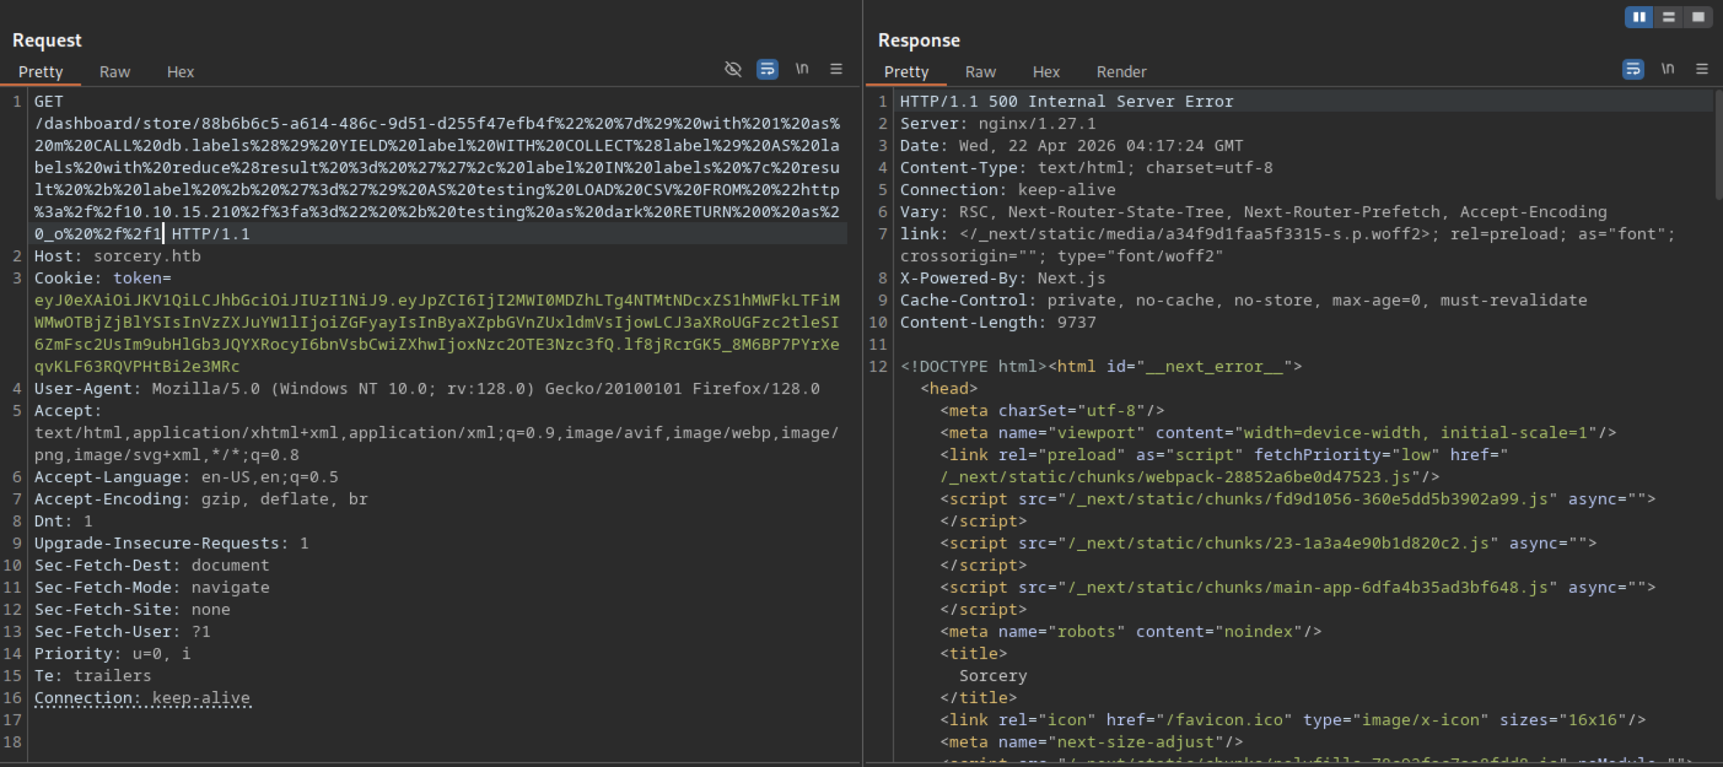Click the 500 Internal Server Error status line
Image resolution: width=1723 pixels, height=767 pixels.
click(1066, 102)
